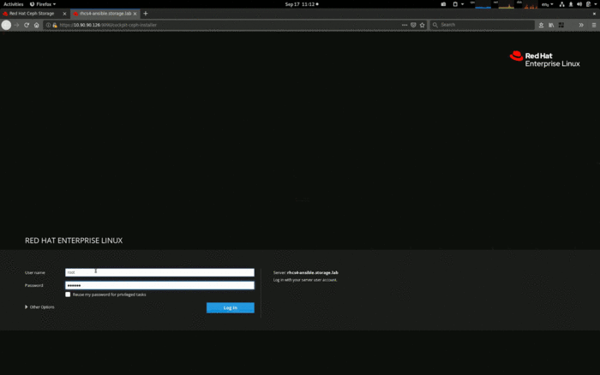Image resolution: width=600 pixels, height=375 pixels.
Task: Focus the Password input field
Action: (159, 285)
